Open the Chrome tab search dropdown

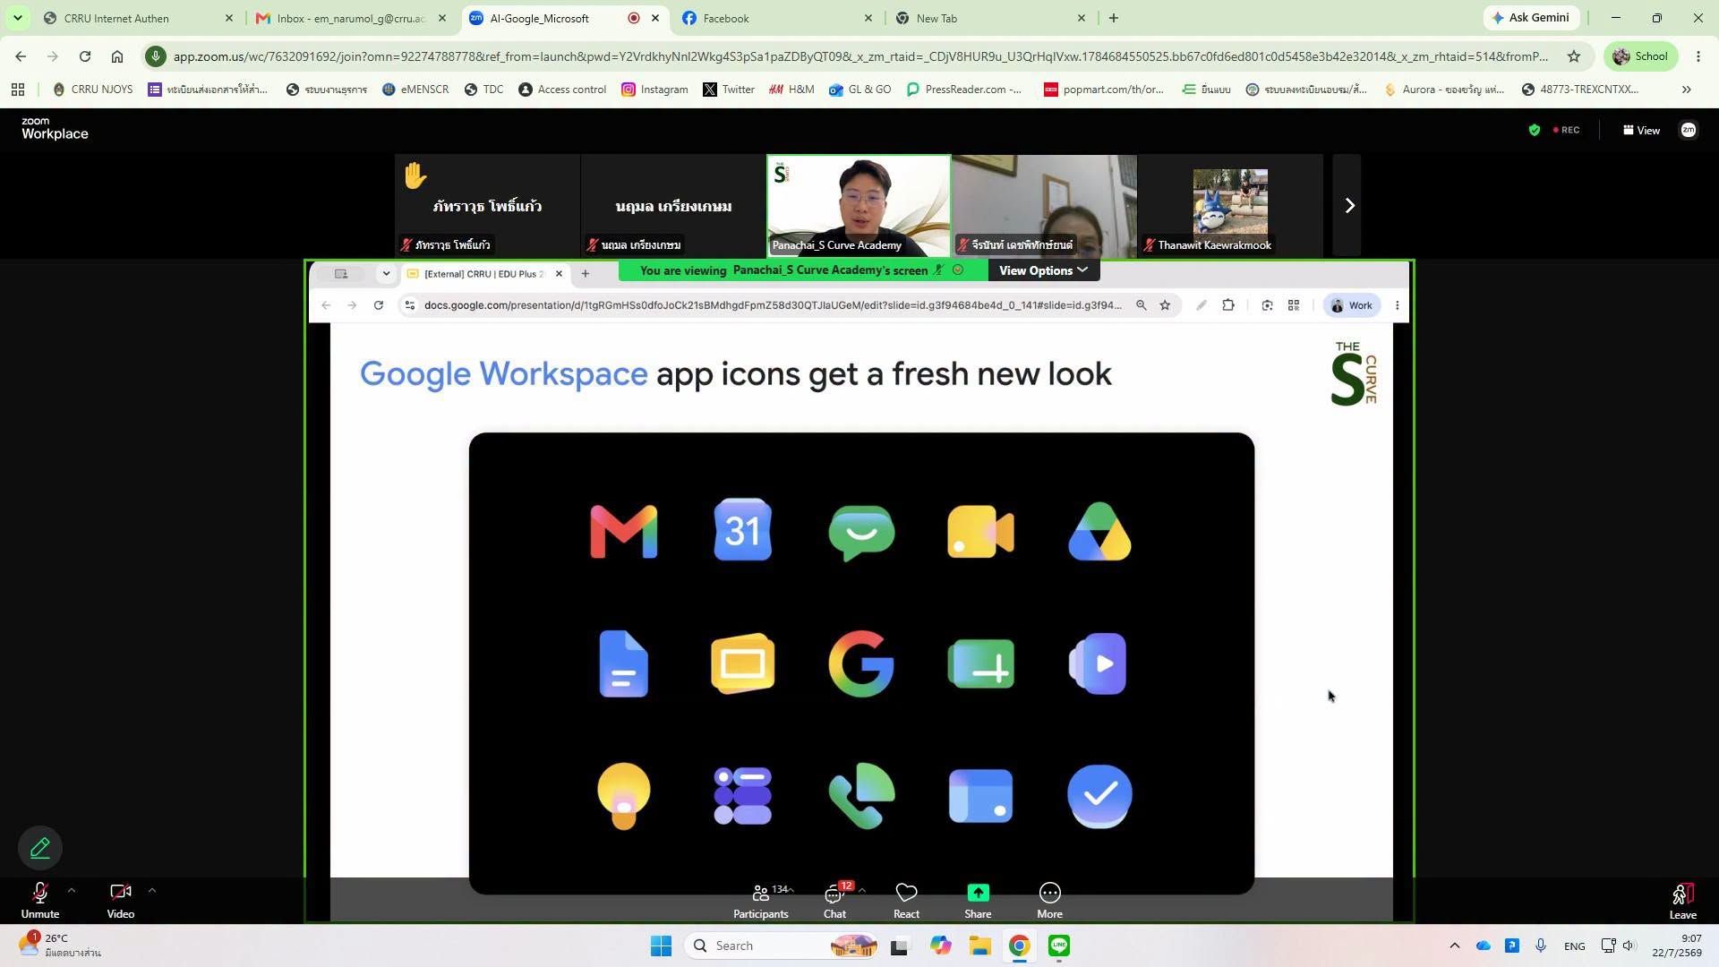pos(17,18)
